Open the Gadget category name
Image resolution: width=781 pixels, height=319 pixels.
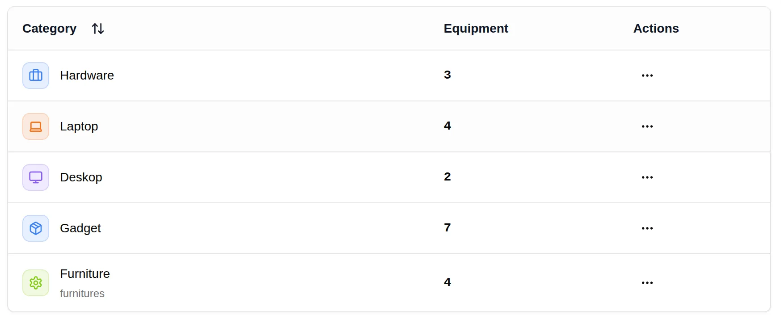click(x=80, y=228)
